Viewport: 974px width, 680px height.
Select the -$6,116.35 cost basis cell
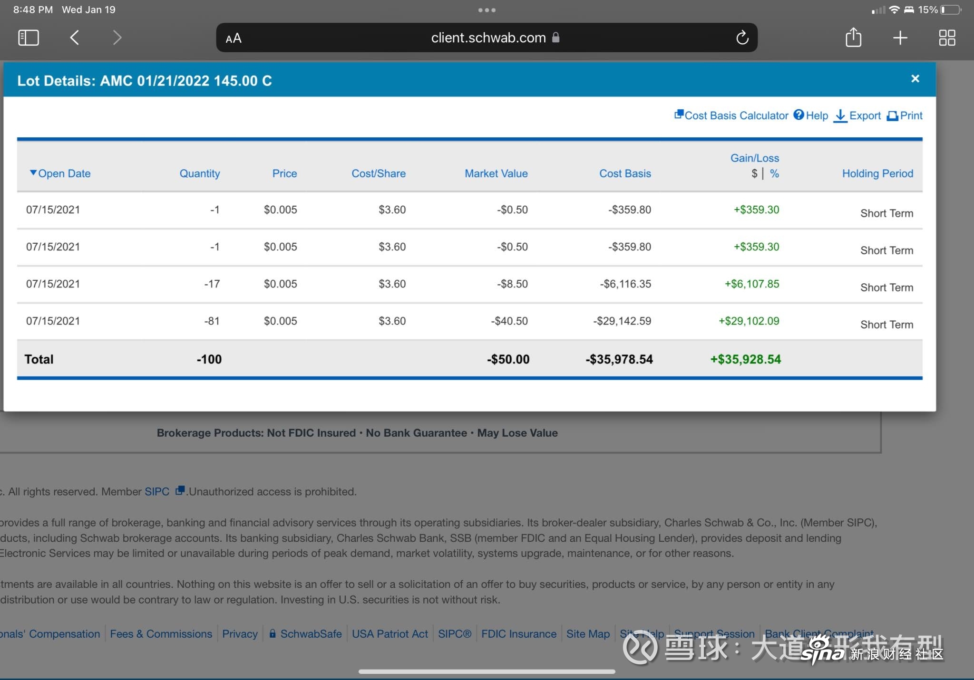tap(625, 284)
